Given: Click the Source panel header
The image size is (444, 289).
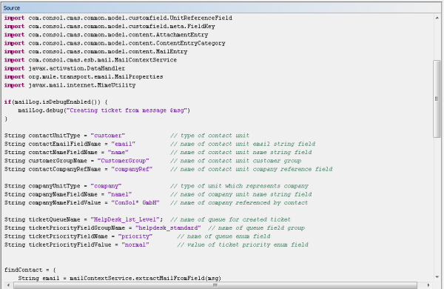Looking at the screenshot, I should click(x=222, y=8).
